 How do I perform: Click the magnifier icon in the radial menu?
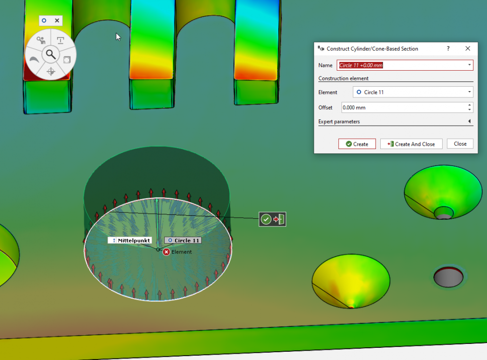(50, 55)
